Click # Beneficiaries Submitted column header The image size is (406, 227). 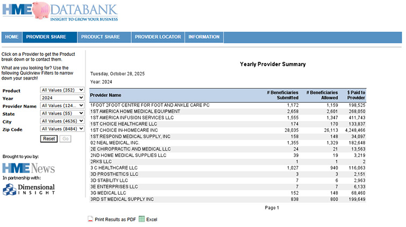(282, 95)
